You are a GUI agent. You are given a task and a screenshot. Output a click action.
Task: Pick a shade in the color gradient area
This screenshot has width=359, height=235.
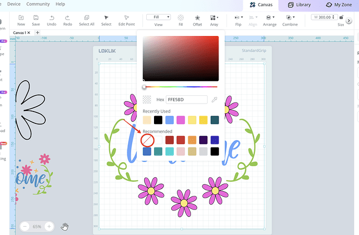tap(181, 58)
